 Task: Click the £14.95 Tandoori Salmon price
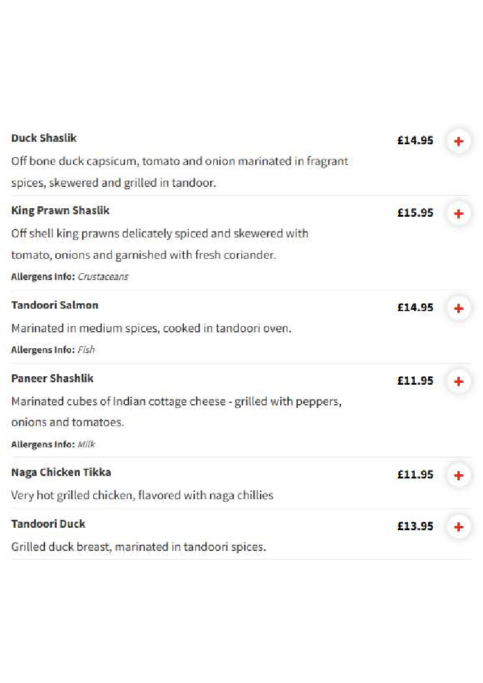pos(415,307)
